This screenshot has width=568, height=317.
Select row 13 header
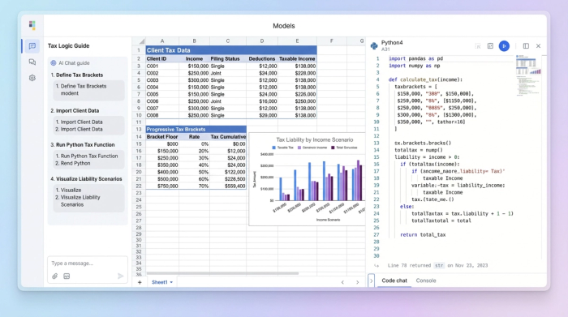point(139,129)
